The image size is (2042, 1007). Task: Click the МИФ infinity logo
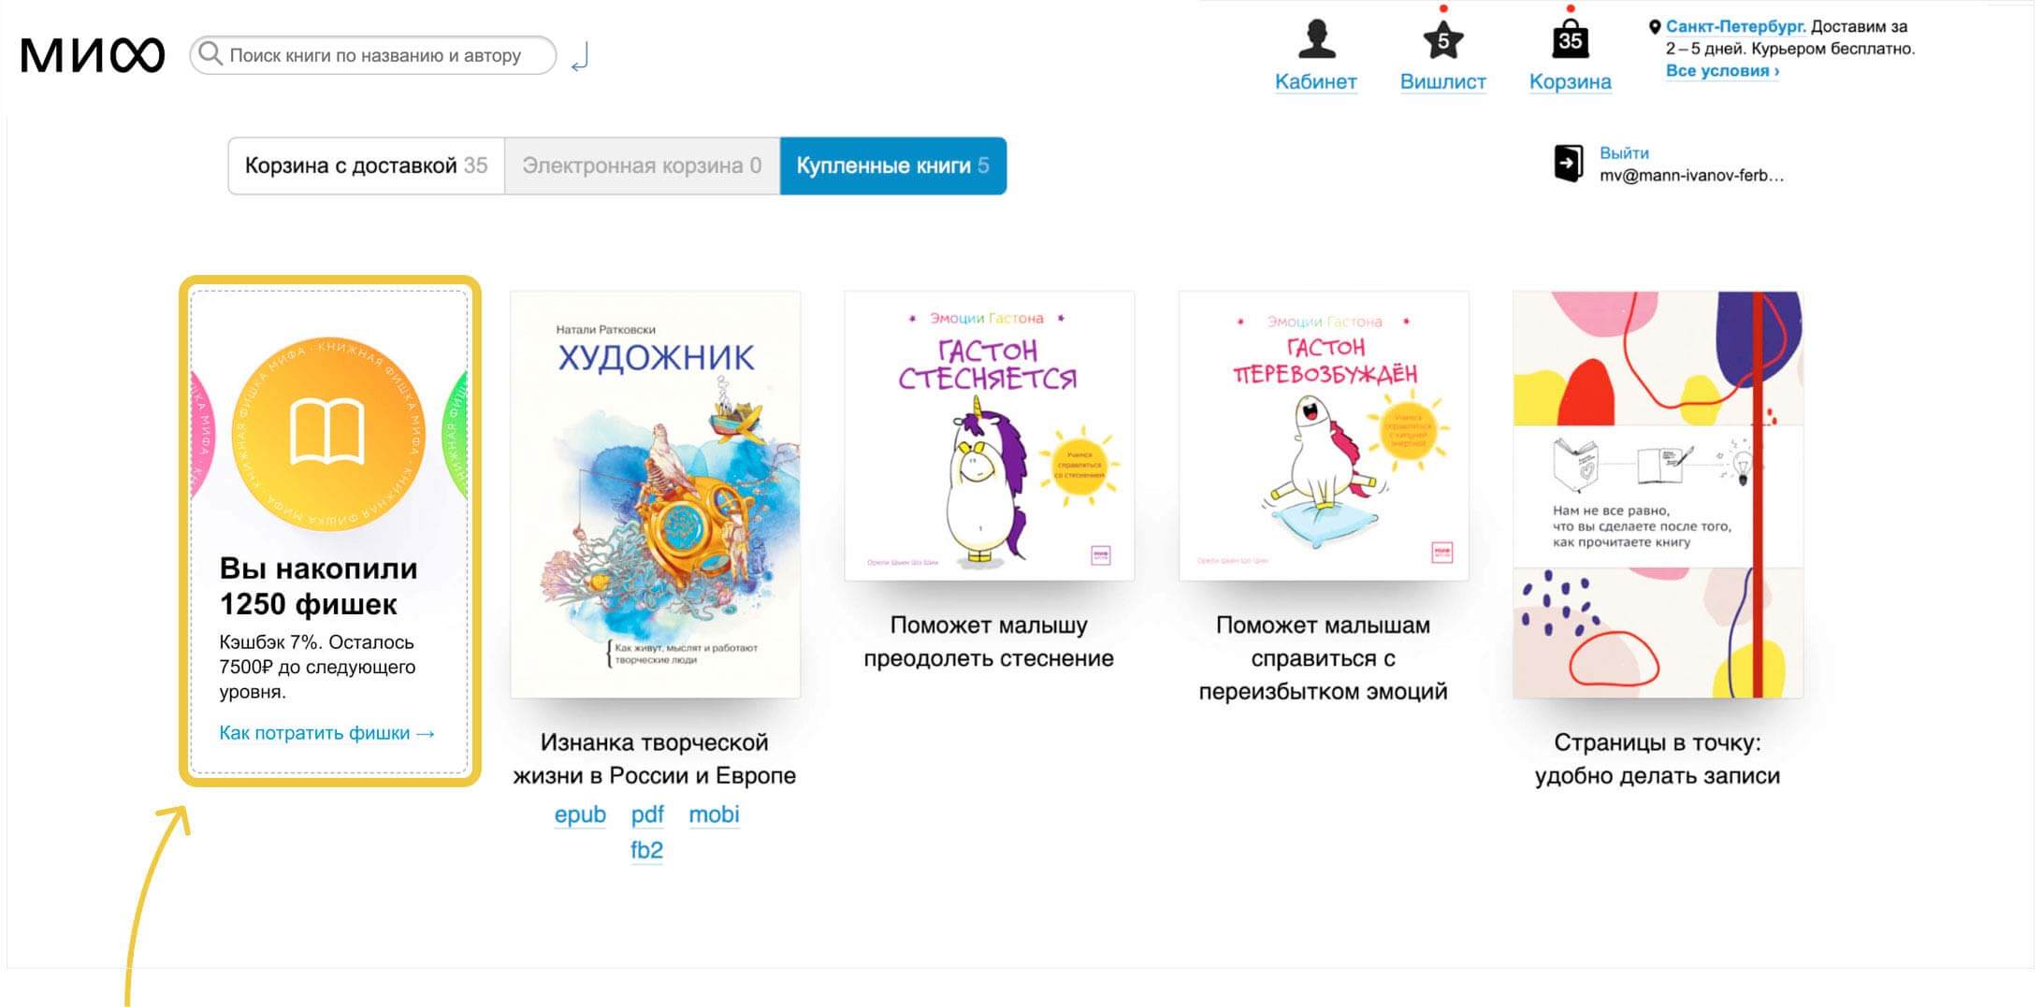click(93, 55)
